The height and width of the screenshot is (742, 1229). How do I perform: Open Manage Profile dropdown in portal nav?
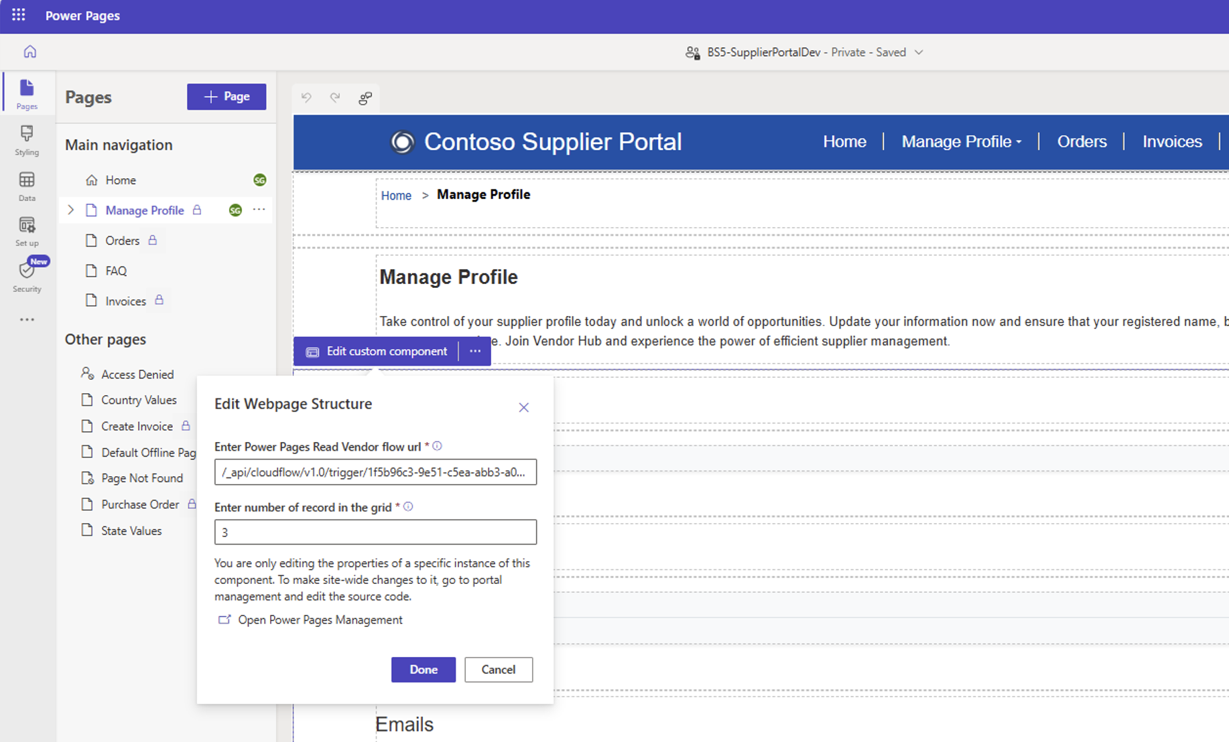(x=961, y=141)
